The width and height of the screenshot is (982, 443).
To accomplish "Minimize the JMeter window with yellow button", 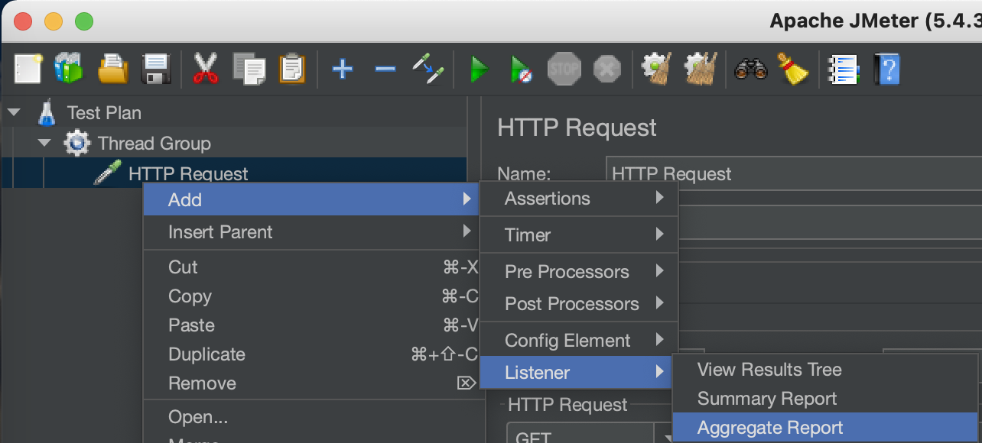I will point(54,21).
